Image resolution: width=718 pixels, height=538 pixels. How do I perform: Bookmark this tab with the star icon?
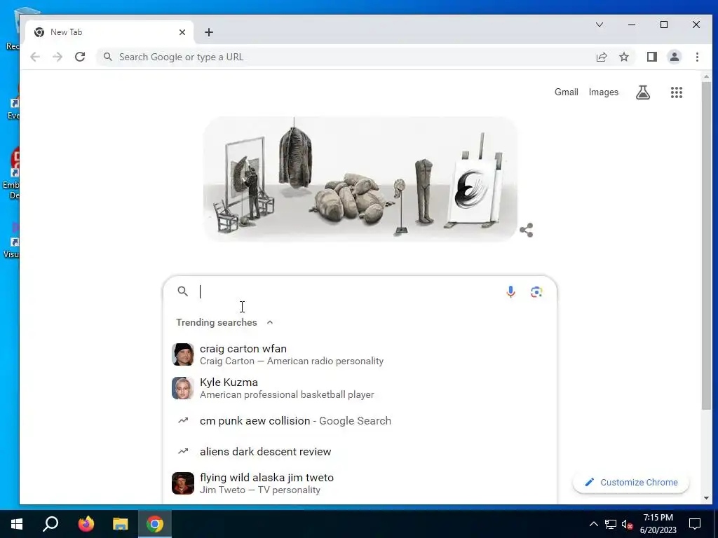pos(623,57)
